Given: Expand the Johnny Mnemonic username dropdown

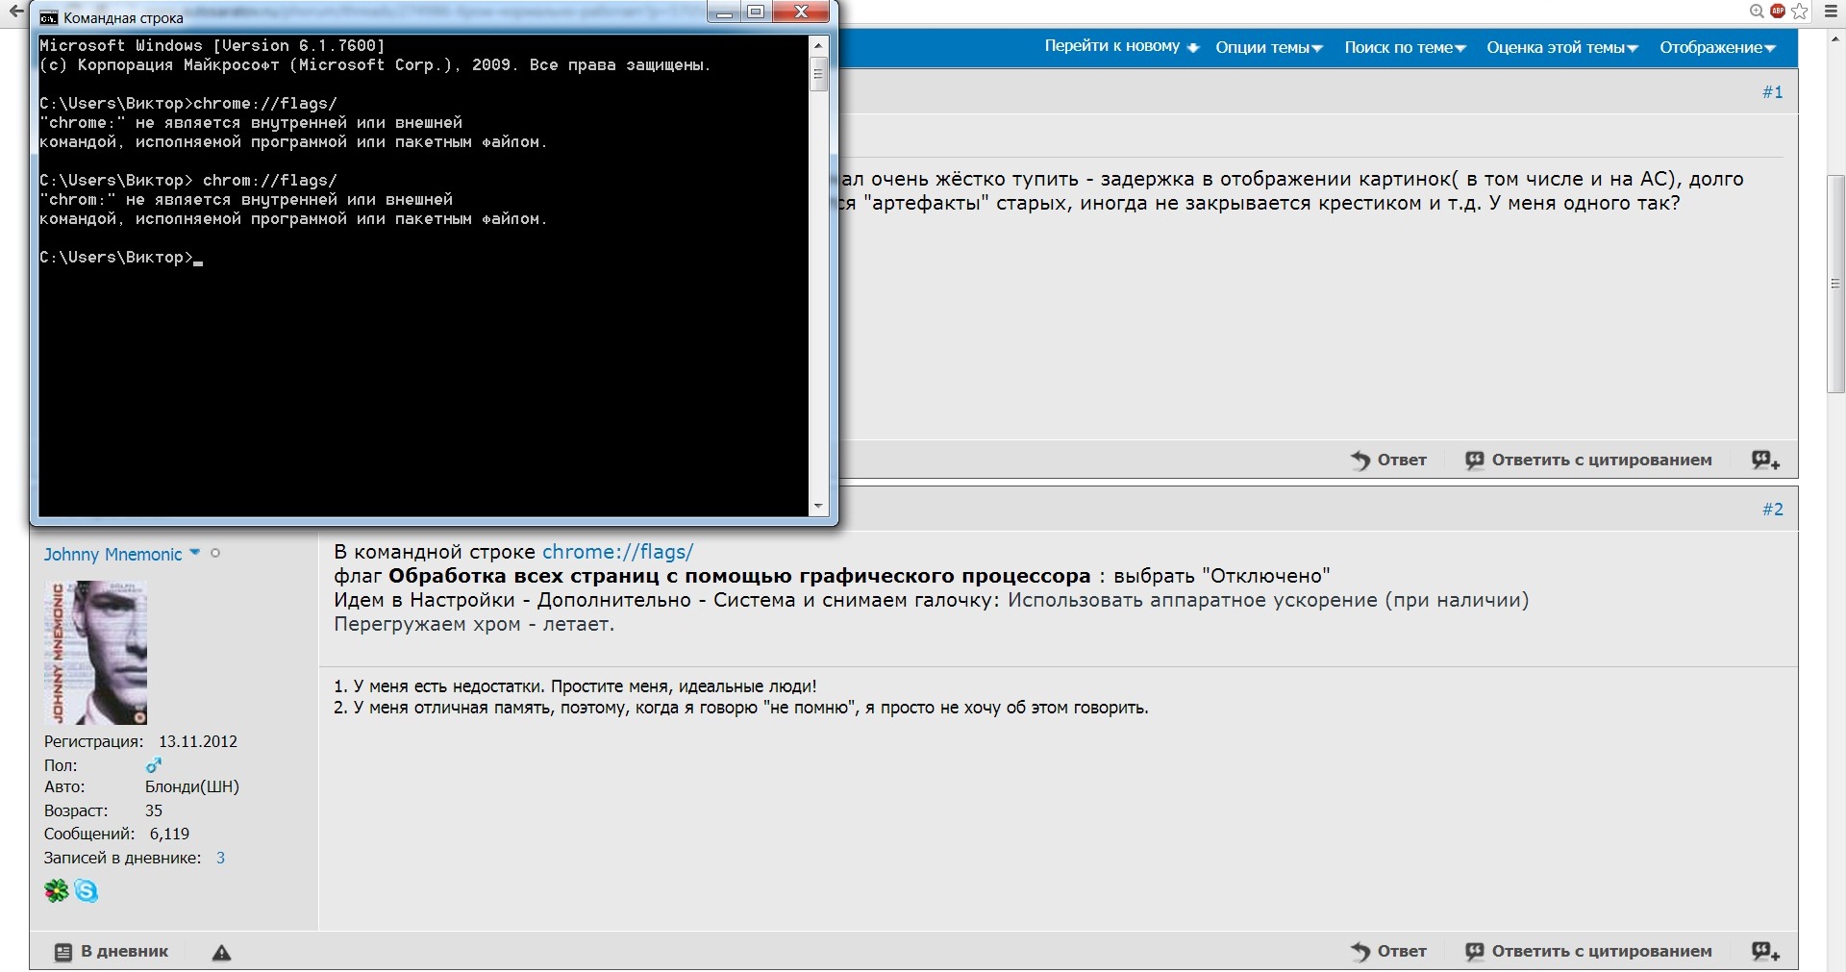Looking at the screenshot, I should coord(195,553).
